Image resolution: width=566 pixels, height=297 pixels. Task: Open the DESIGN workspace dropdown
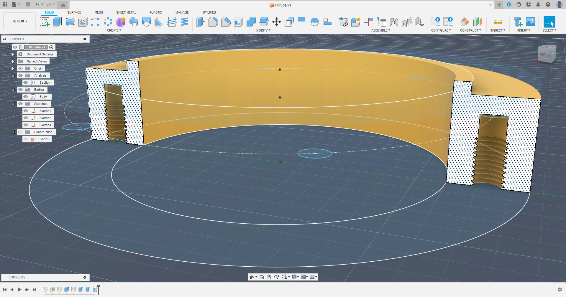click(x=20, y=21)
